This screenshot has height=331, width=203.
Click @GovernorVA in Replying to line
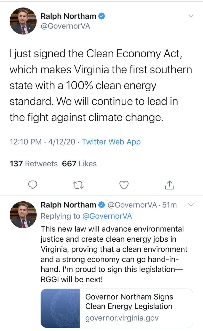(107, 216)
